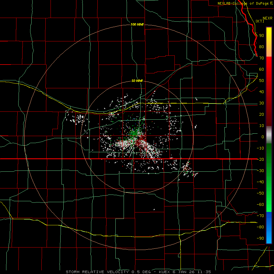The height and width of the screenshot is (274, 274).
Task: Click the -90 value on the velocity scale
Action: click(260, 238)
